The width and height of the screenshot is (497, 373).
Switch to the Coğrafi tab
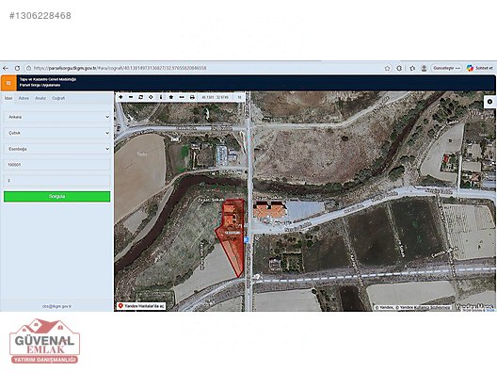coord(58,98)
